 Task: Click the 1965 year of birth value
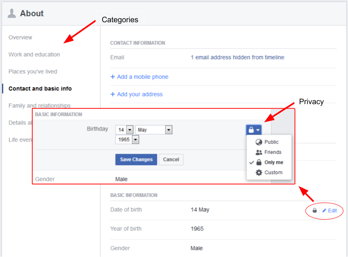point(197,229)
